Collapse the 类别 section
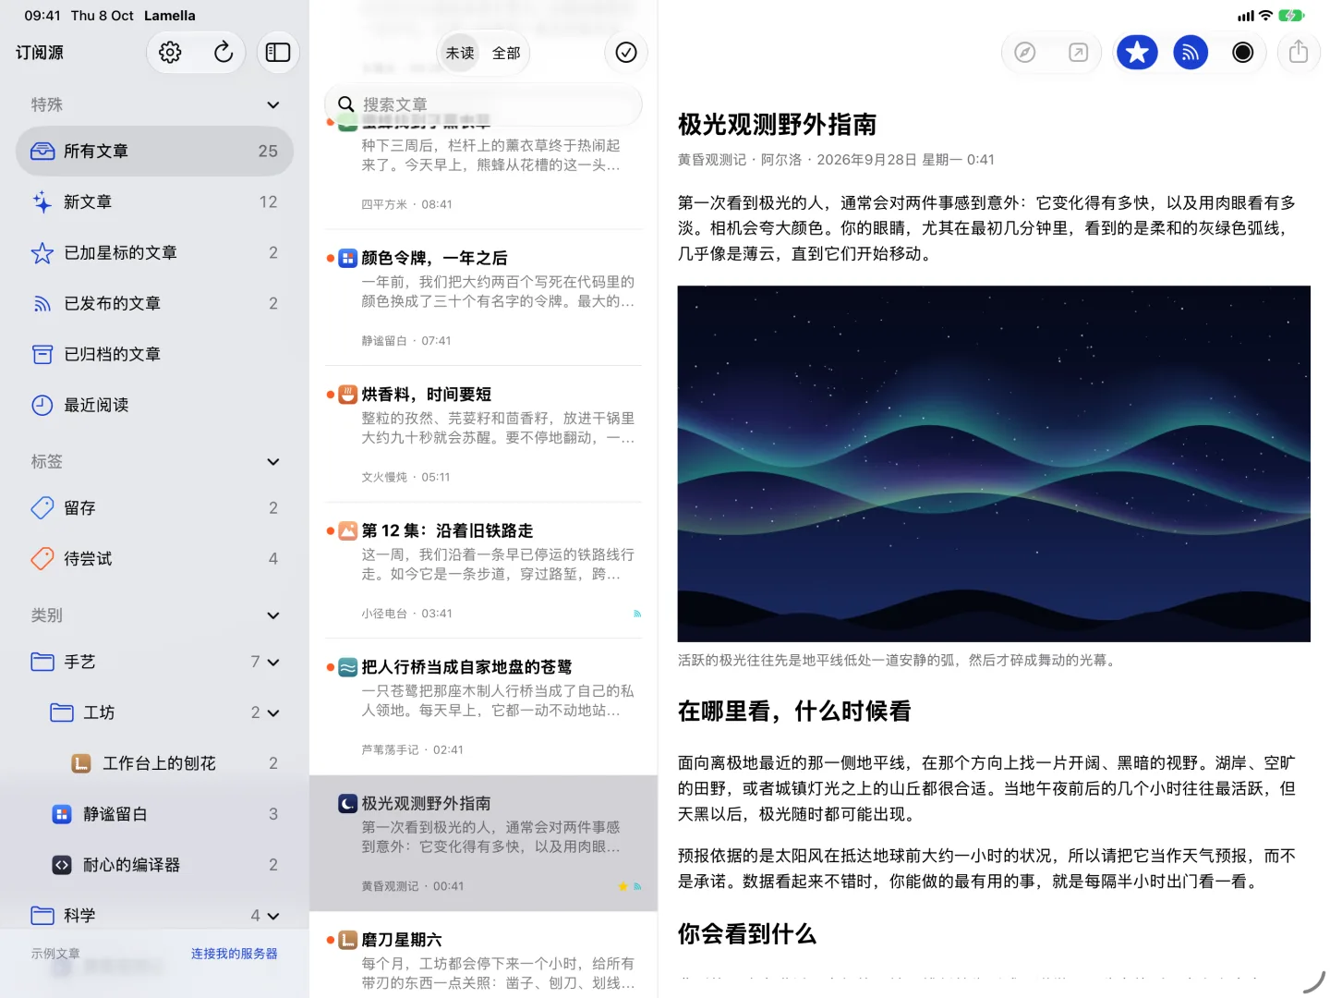 [x=273, y=615]
